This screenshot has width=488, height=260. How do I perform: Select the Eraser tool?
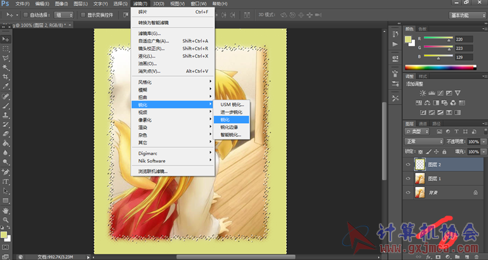coord(6,134)
